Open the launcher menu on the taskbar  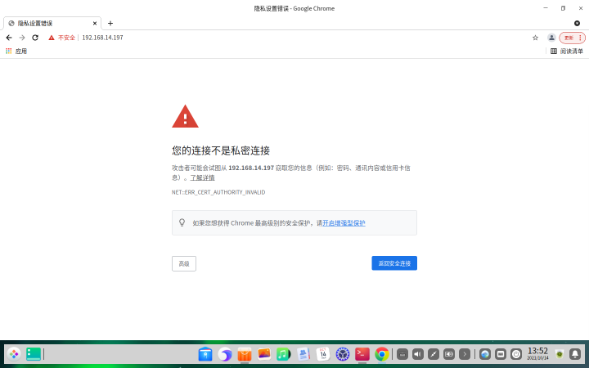14,354
